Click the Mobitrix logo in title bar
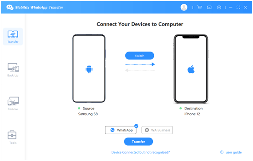 pyautogui.click(x=9, y=7)
